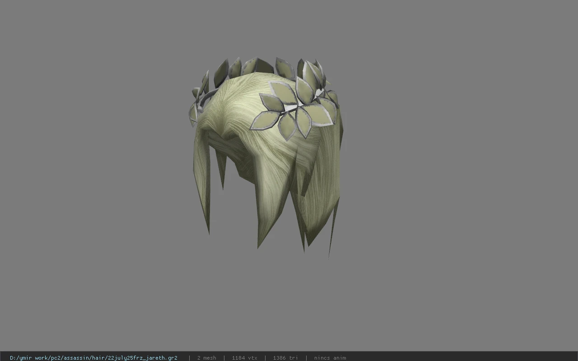
Task: Click the "2 mesh" status entry
Action: (x=206, y=358)
